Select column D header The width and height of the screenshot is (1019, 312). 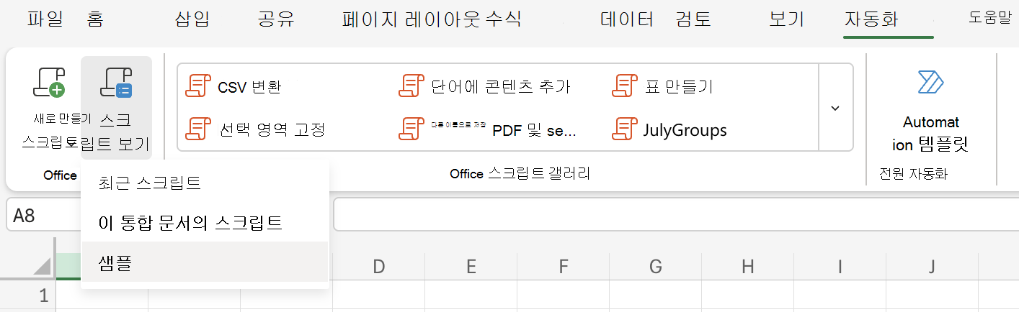click(378, 267)
